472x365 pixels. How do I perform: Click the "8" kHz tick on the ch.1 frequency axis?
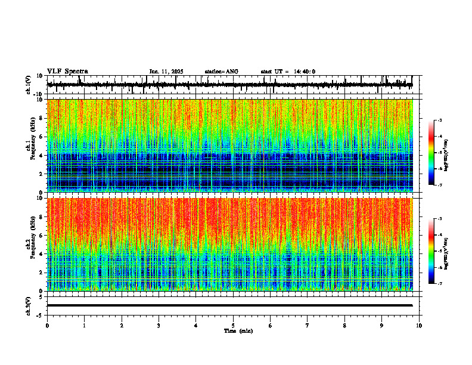42,118
